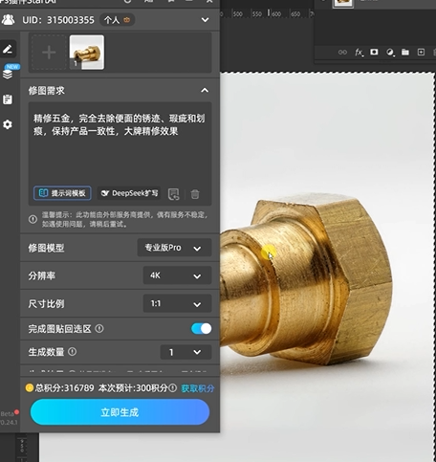Click the 本次预计:300积分 text
436x462 pixels.
coord(133,388)
